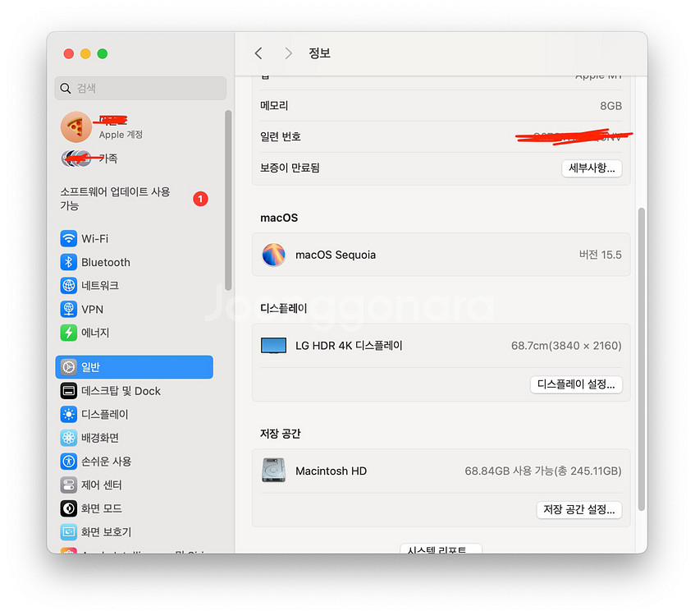This screenshot has width=695, height=616.
Task: Select the 네트워크 label in sidebar
Action: [x=100, y=285]
